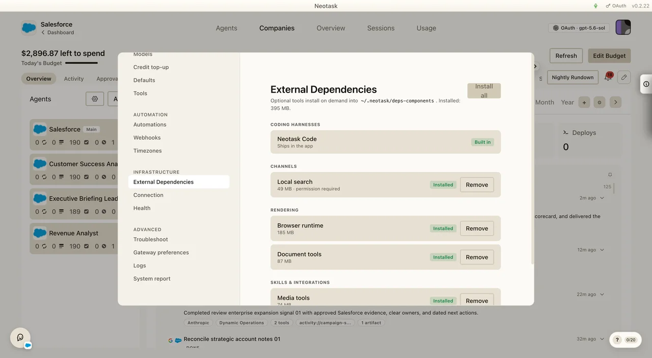Remove the Document tools dependency

coord(477,257)
